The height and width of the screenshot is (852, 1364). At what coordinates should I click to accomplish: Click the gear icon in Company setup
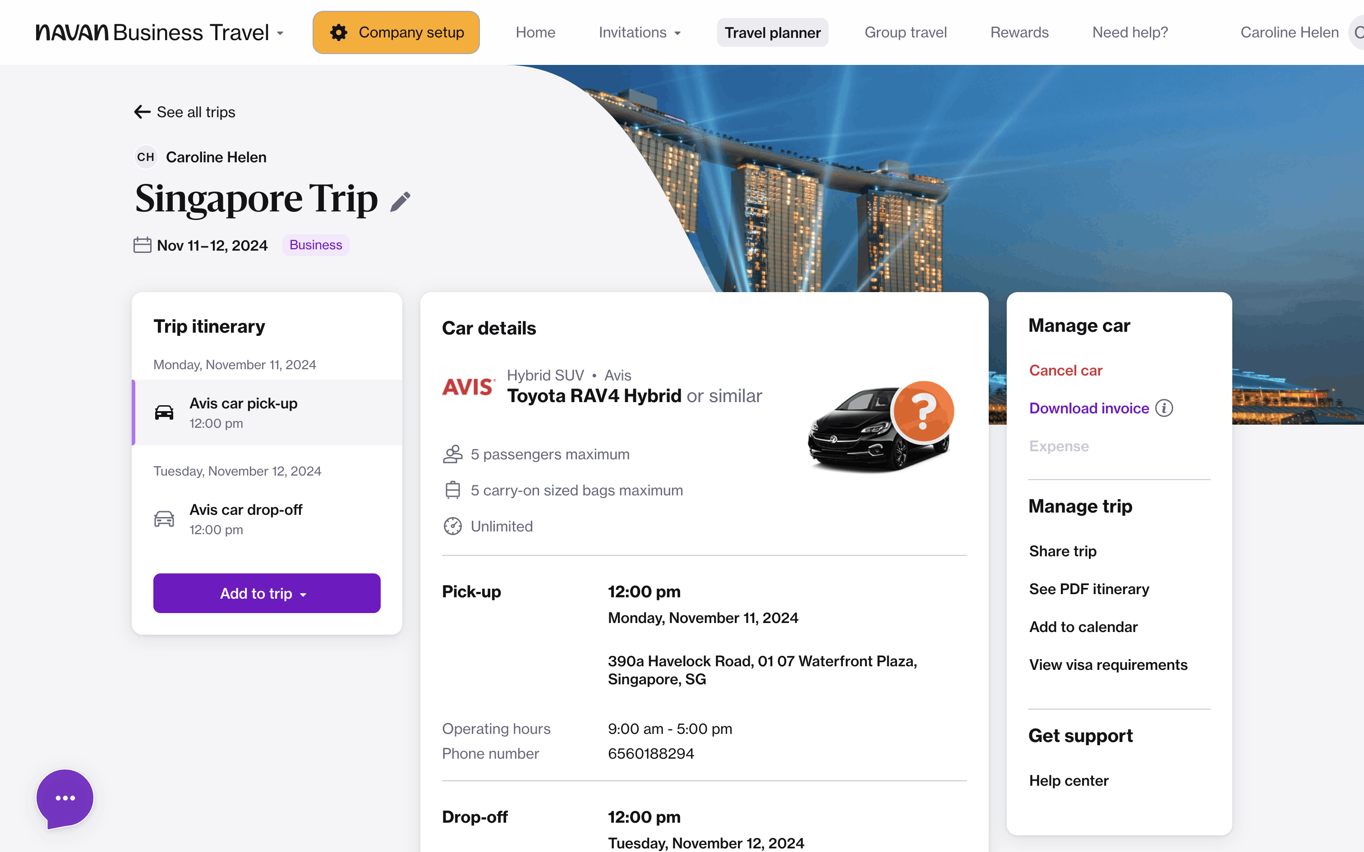point(339,32)
